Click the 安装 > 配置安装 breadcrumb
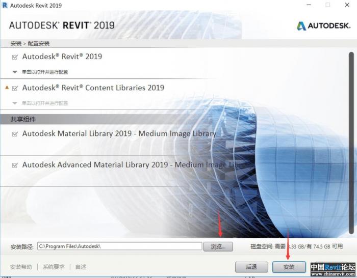 30,43
